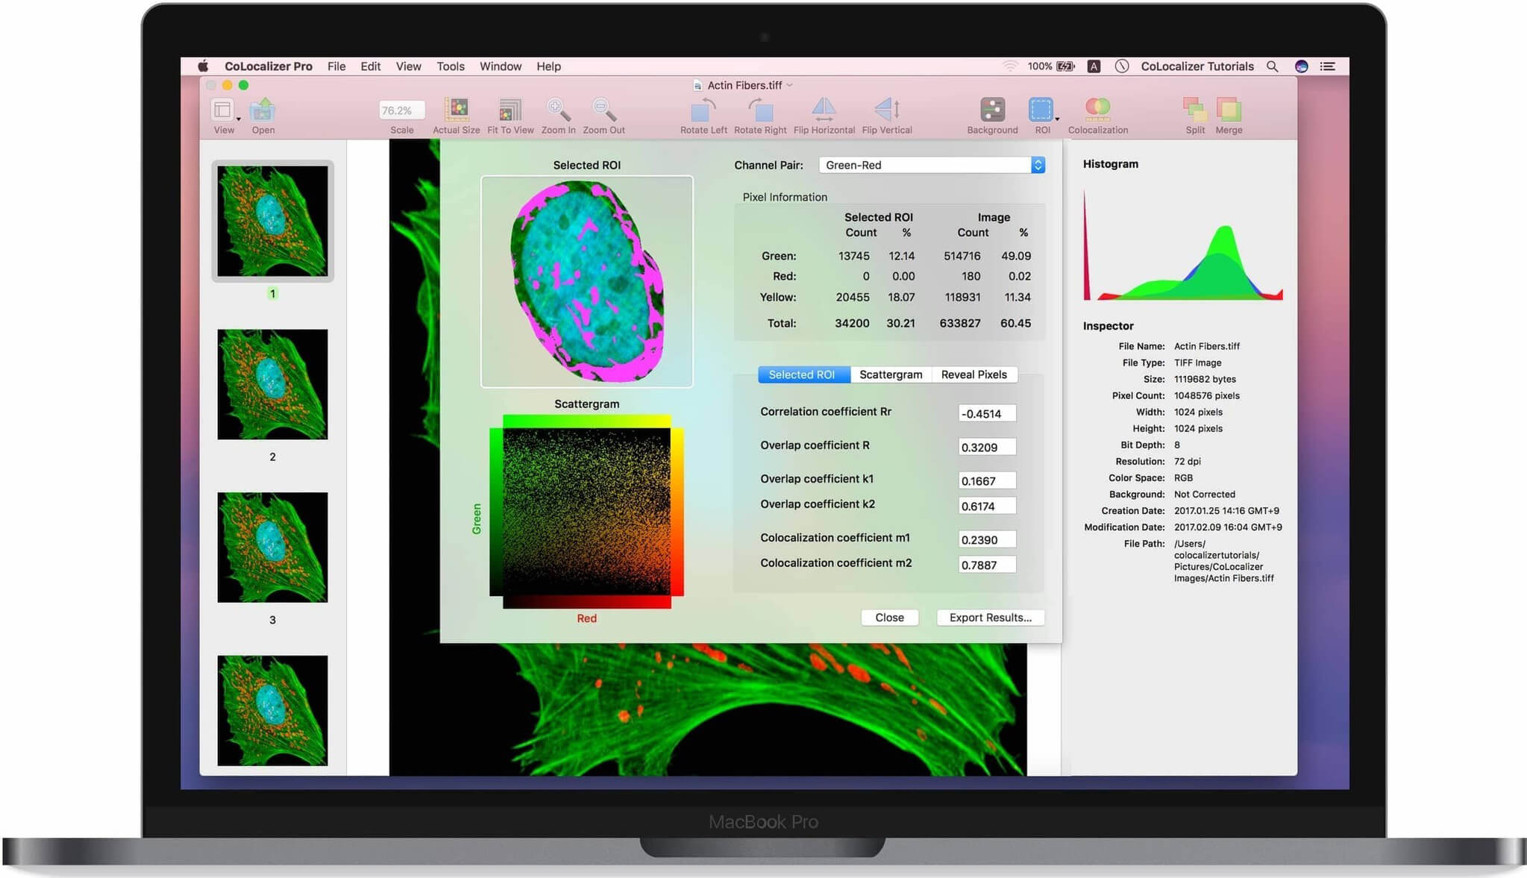
Task: Switch to Reveal Pixels tab
Action: click(973, 374)
